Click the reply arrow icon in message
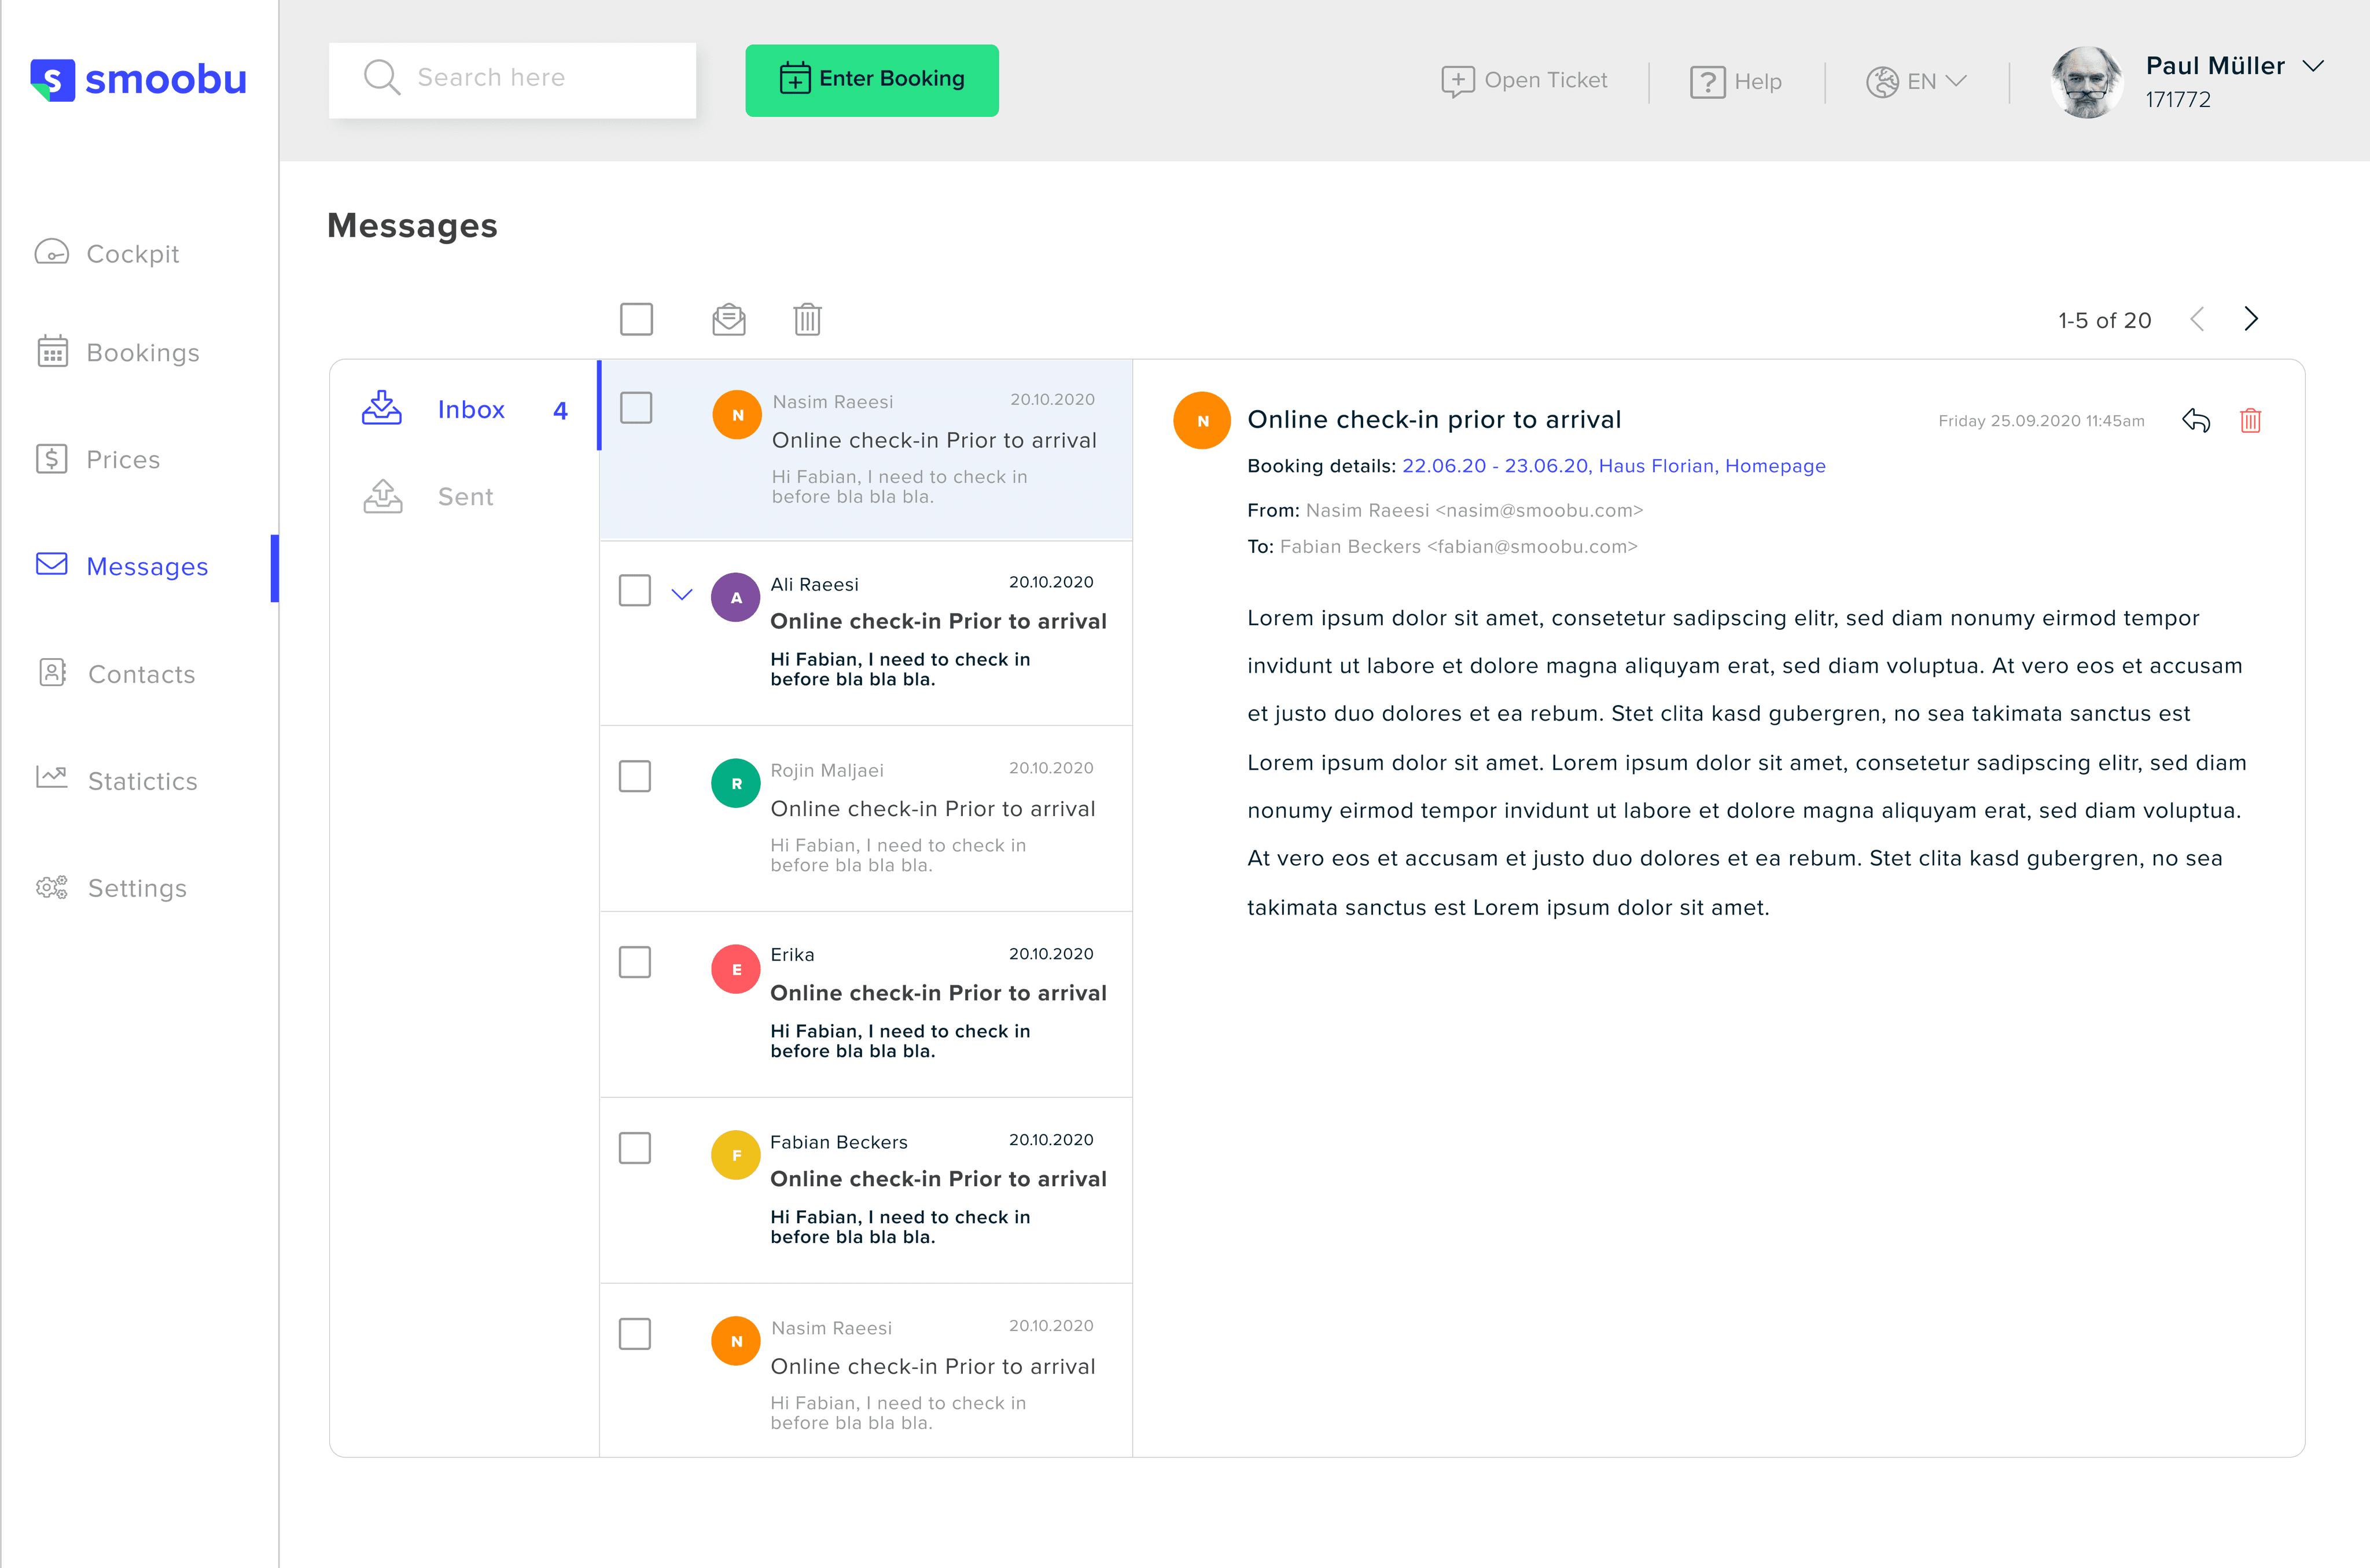Screen dimensions: 2370x1568 (2196, 421)
